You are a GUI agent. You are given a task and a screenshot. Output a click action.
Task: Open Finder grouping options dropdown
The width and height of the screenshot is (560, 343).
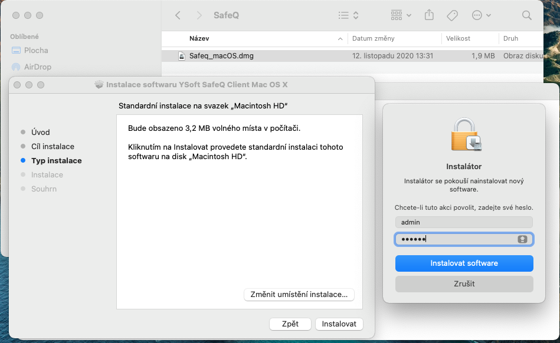401,15
